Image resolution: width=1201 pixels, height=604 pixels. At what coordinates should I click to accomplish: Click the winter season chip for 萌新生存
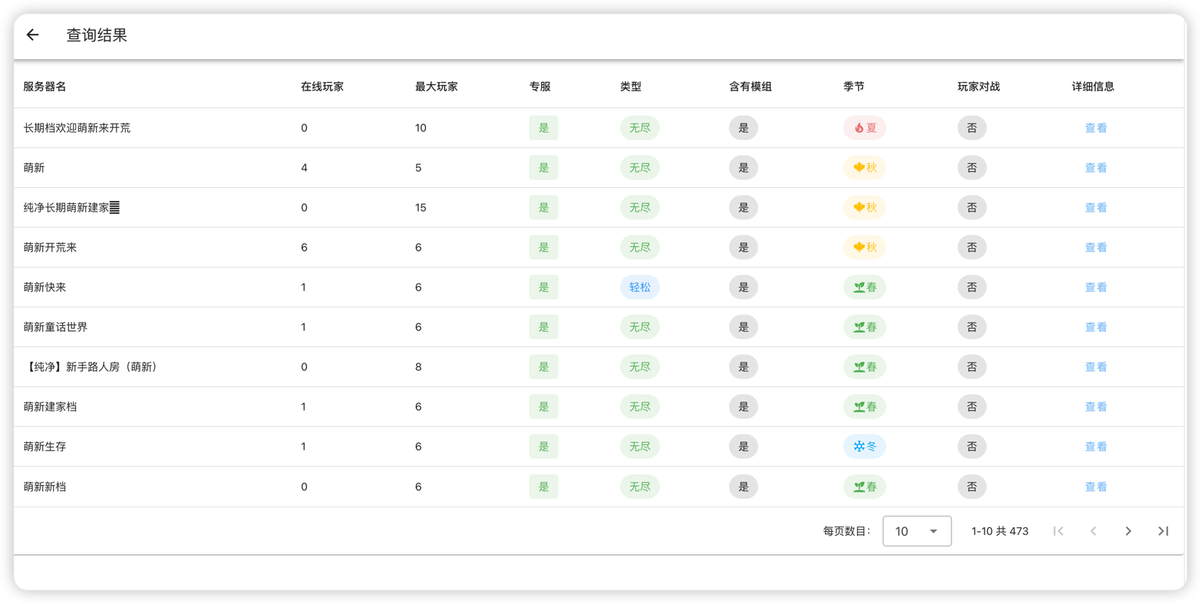tap(864, 447)
